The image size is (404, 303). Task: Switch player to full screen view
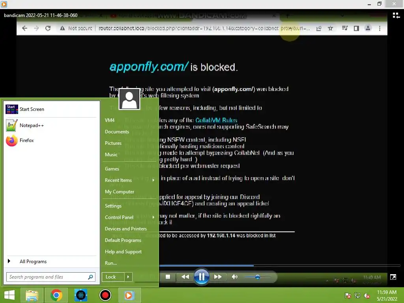(393, 277)
